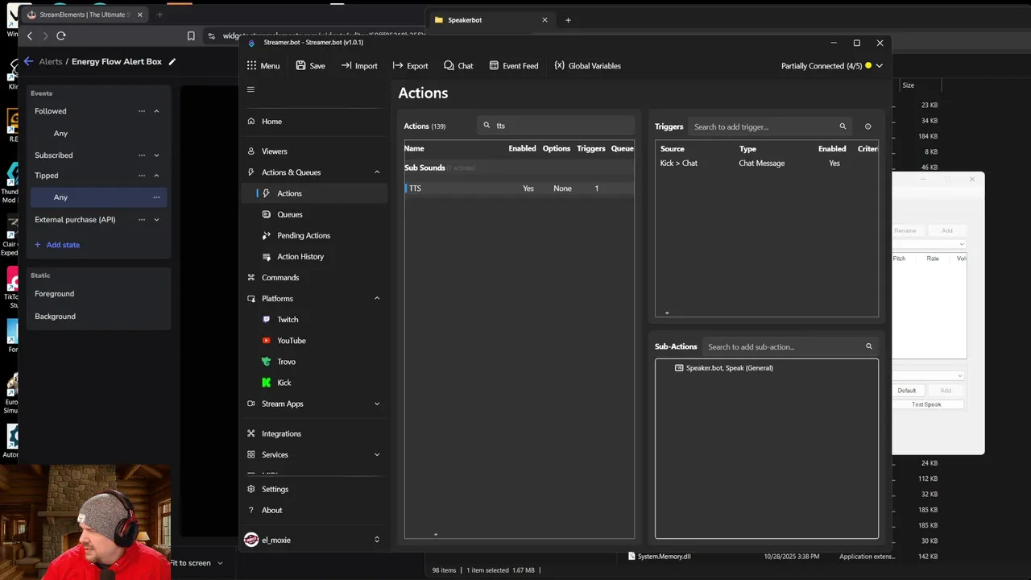Expand External purchase (API) event
Viewport: 1031px width, 580px height.
click(156, 220)
